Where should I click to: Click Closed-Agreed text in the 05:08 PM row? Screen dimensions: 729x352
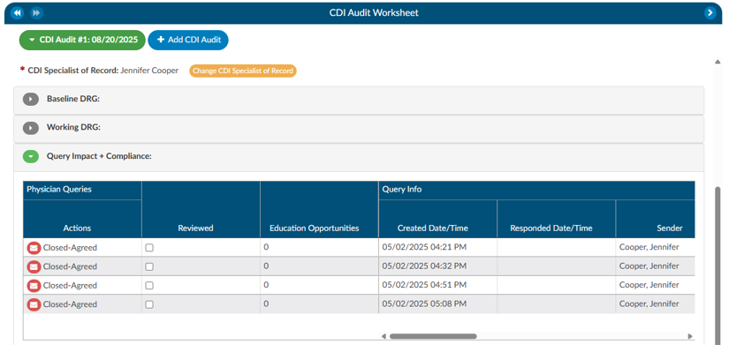[70, 304]
